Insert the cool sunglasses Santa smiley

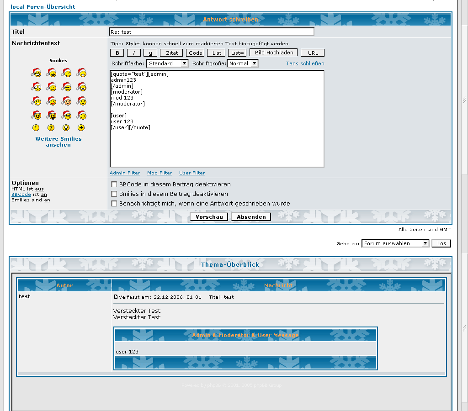(66, 87)
